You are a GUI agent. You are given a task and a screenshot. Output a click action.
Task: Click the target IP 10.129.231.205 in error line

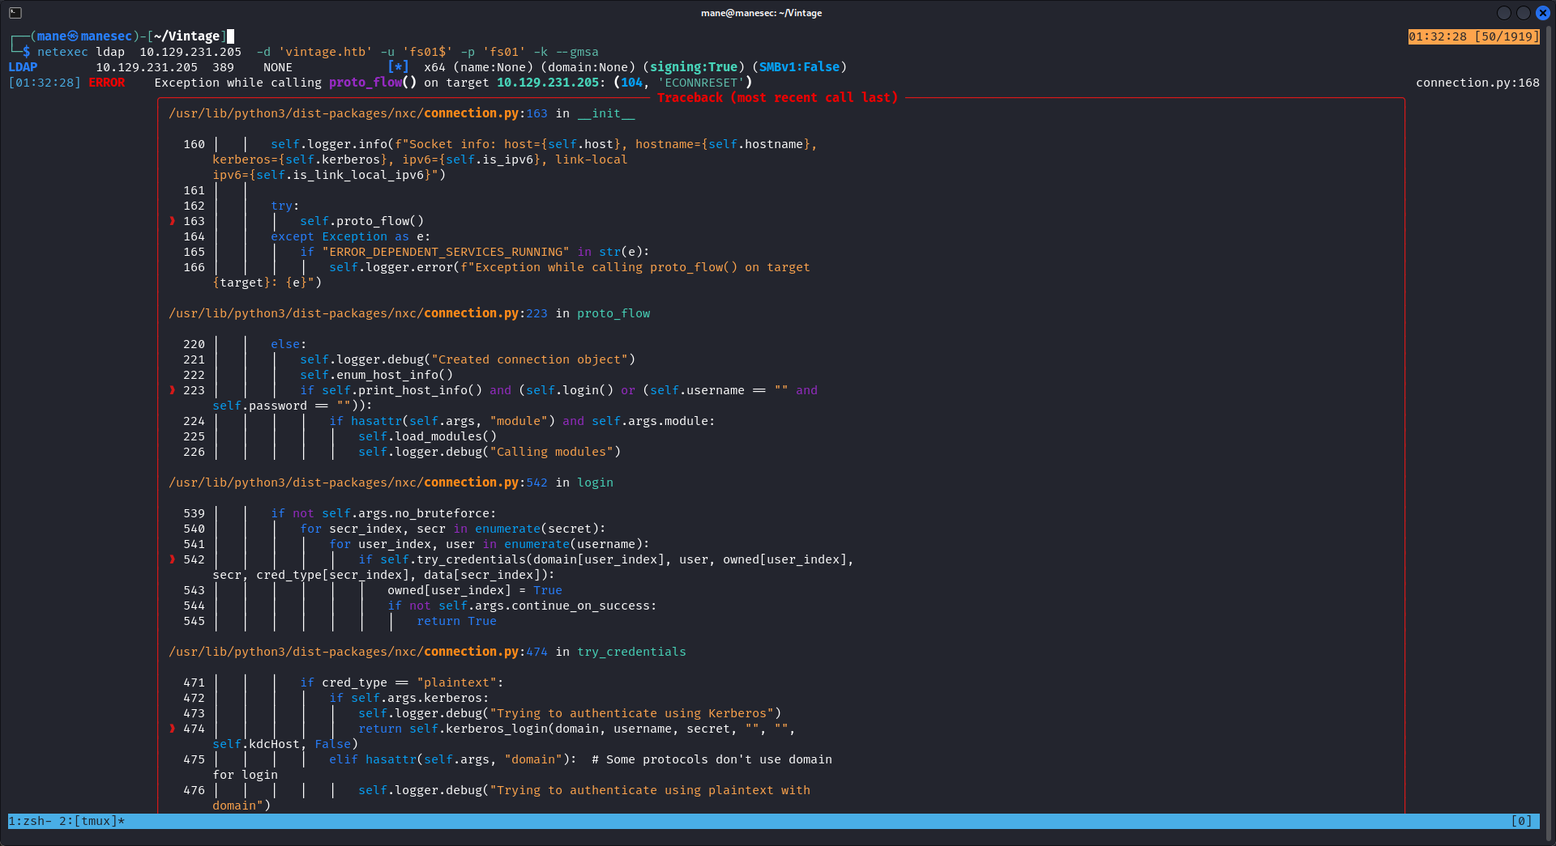(x=548, y=83)
